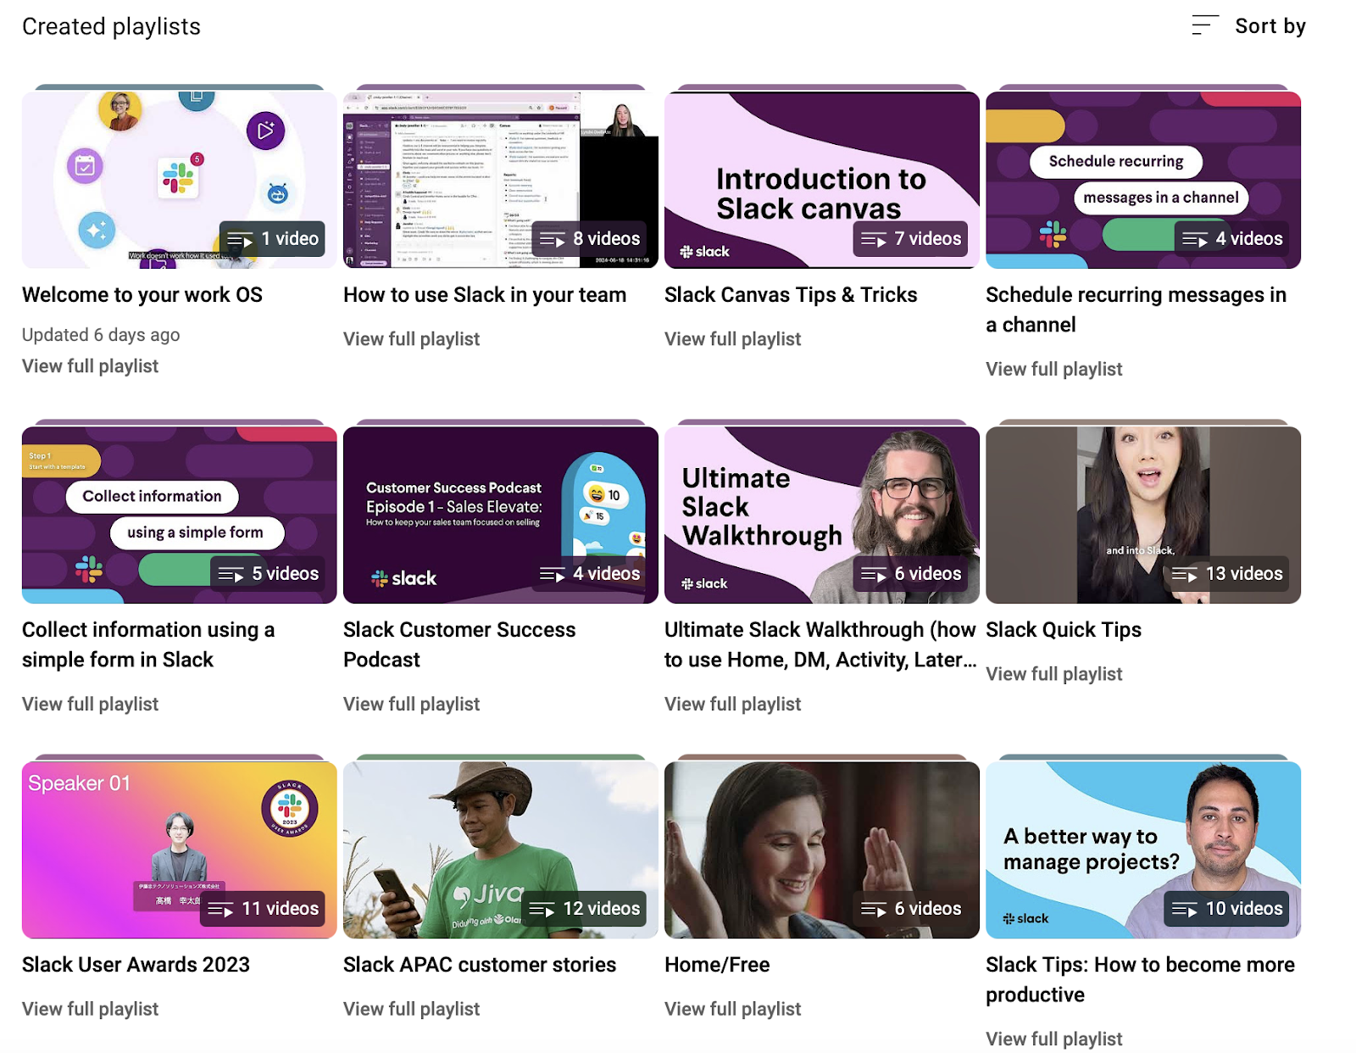Open the Slack Quick Tips woman thumbnail
This screenshot has width=1356, height=1053.
pos(1143,515)
